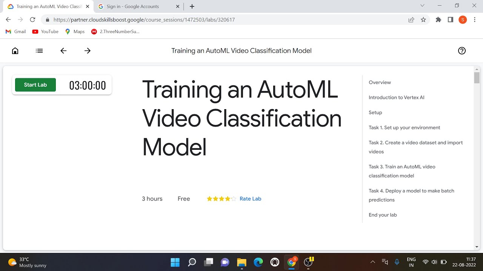Screen dimensions: 483x271
Task: Toggle the Chrome side panel
Action: pos(451,20)
